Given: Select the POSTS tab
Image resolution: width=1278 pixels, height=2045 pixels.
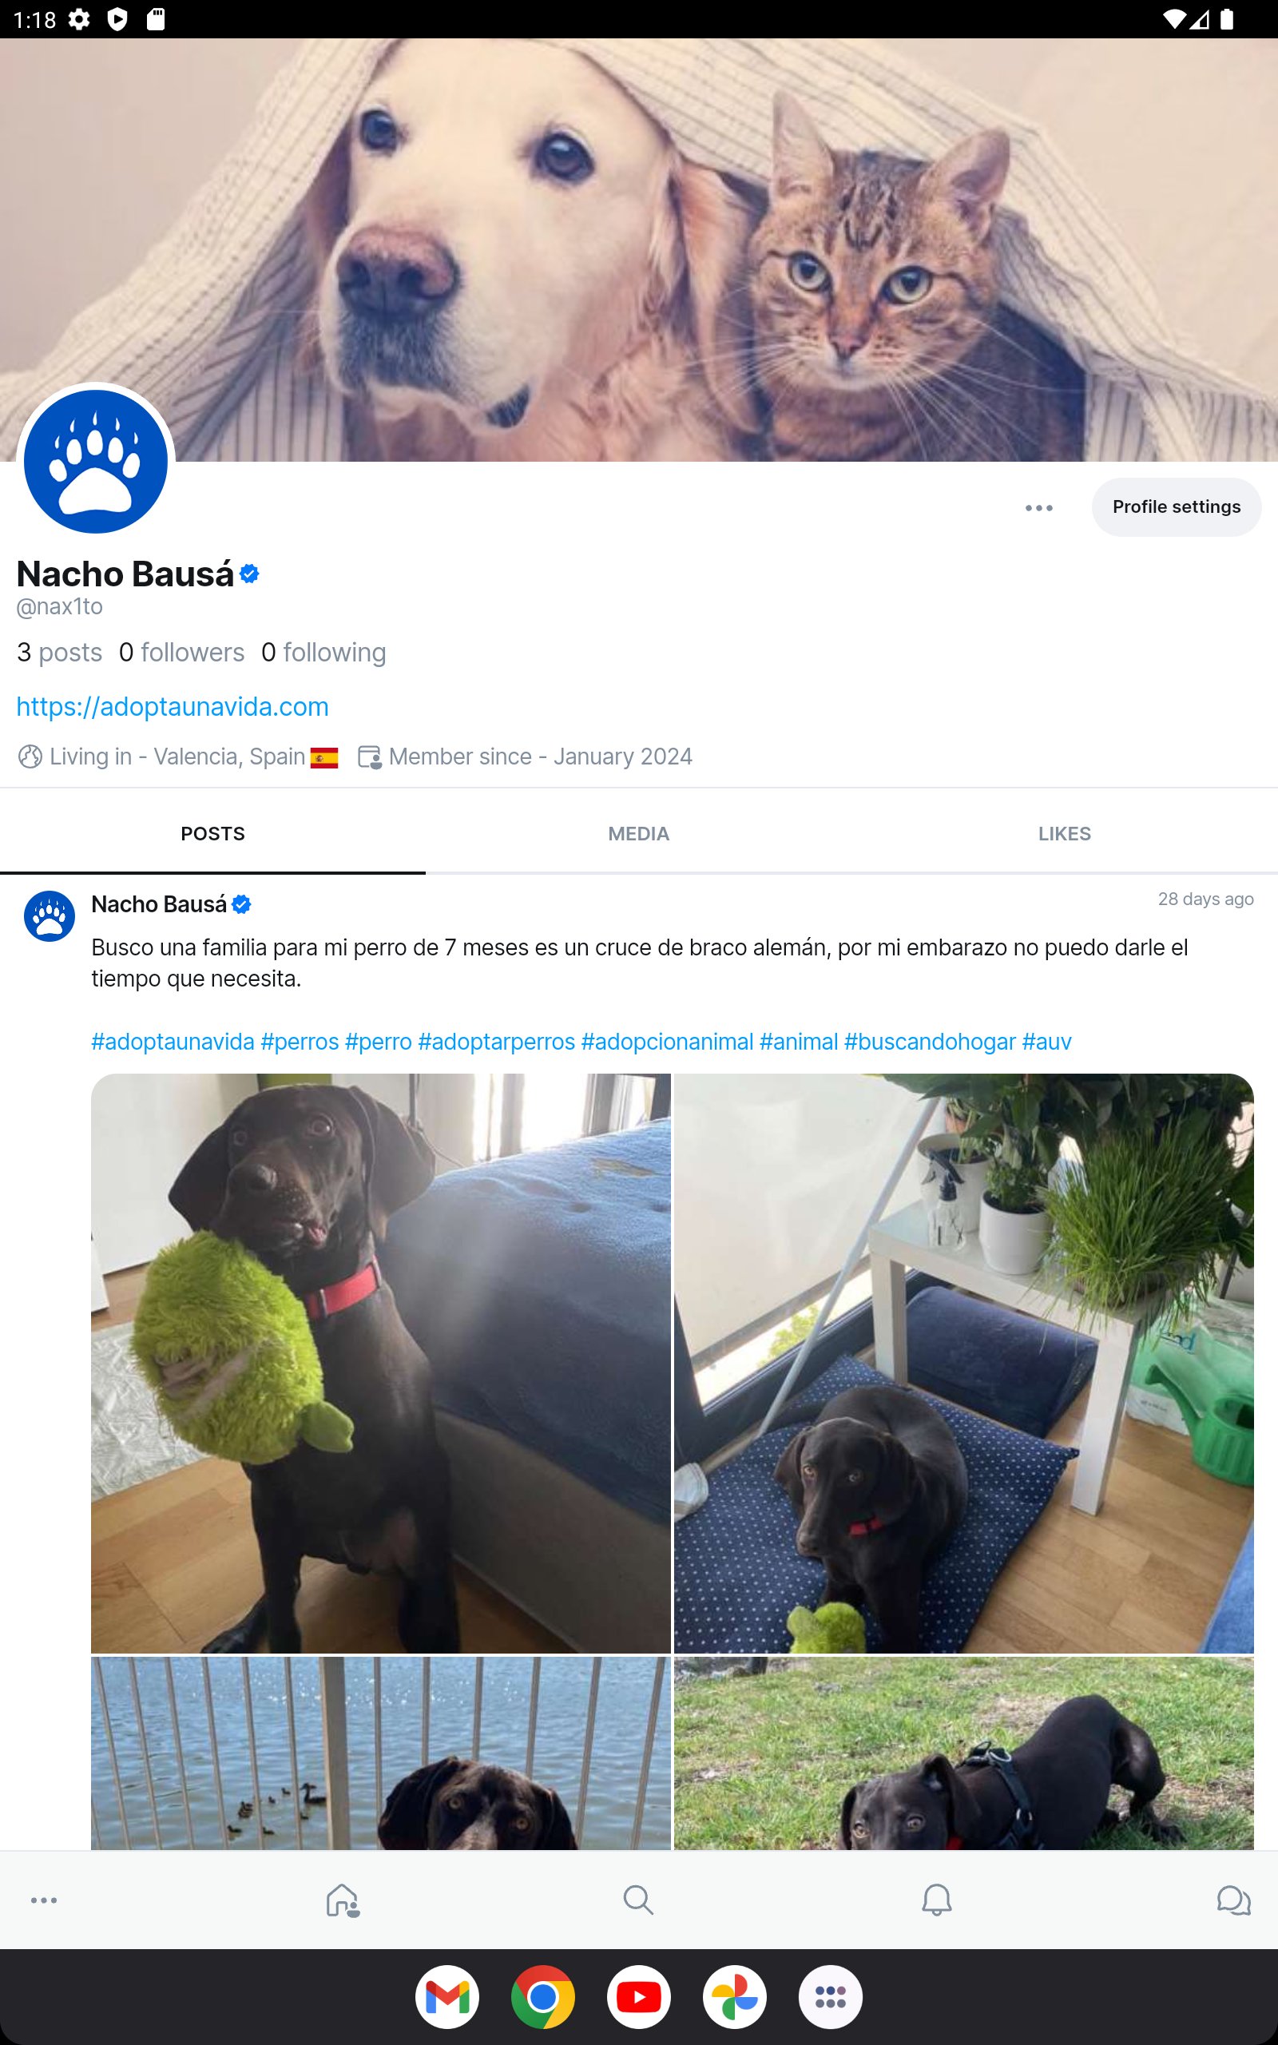Looking at the screenshot, I should click(x=213, y=833).
